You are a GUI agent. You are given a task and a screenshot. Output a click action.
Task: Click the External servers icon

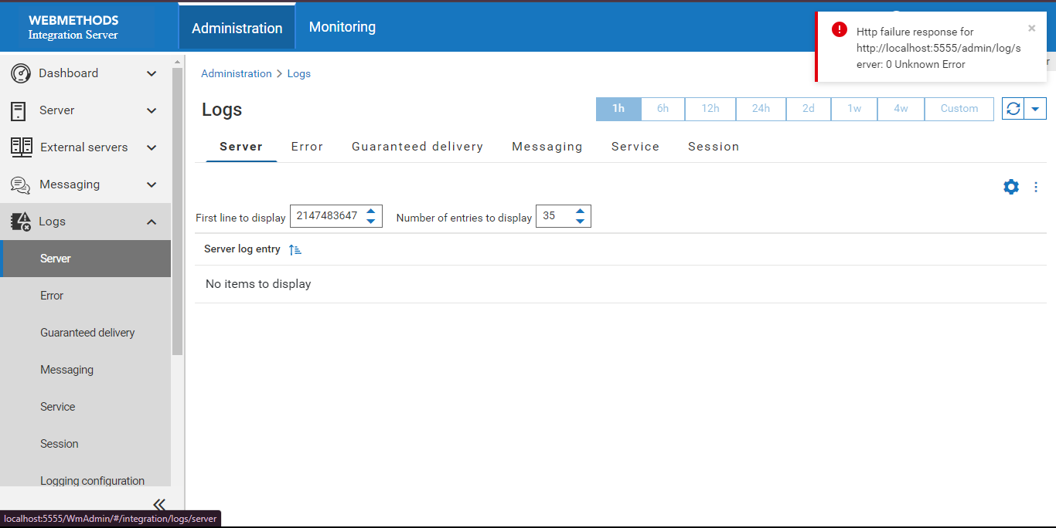21,147
